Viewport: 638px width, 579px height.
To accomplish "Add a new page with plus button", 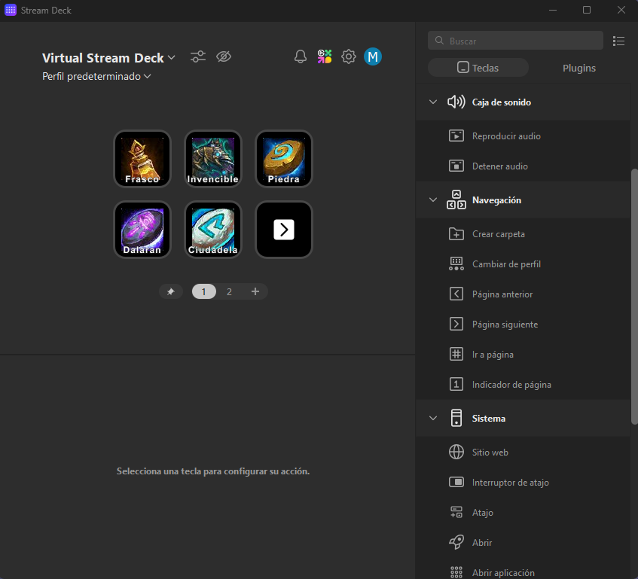I will coord(255,291).
